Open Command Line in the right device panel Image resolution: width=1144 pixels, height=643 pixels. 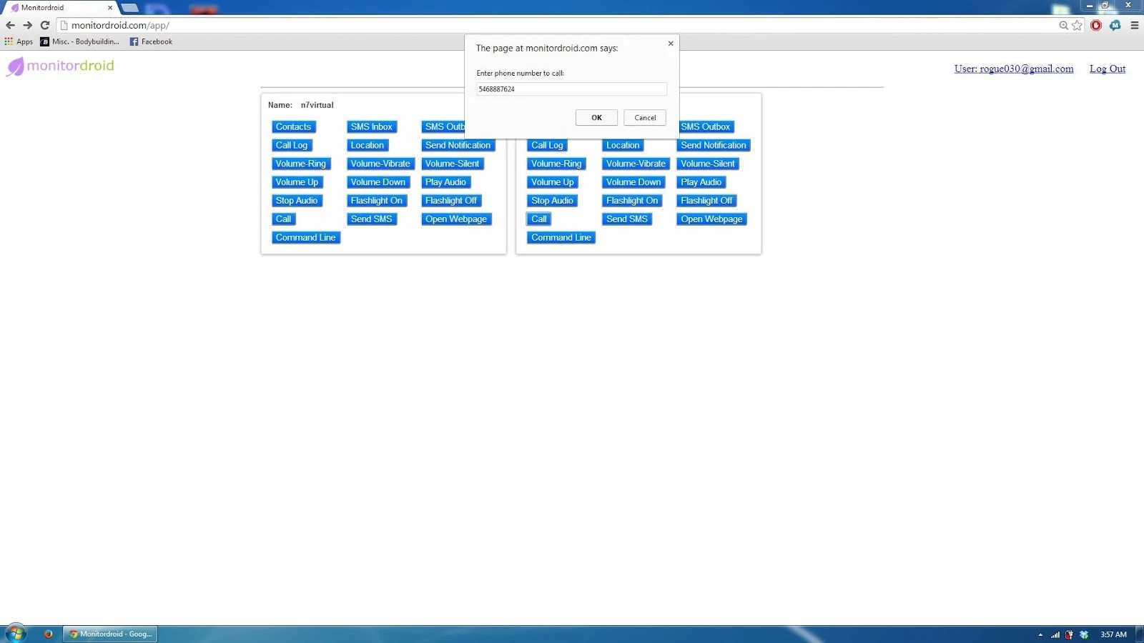click(561, 239)
